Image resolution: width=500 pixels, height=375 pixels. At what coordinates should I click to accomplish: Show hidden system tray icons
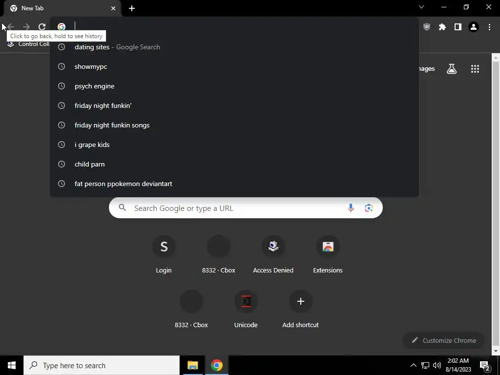coord(413,365)
